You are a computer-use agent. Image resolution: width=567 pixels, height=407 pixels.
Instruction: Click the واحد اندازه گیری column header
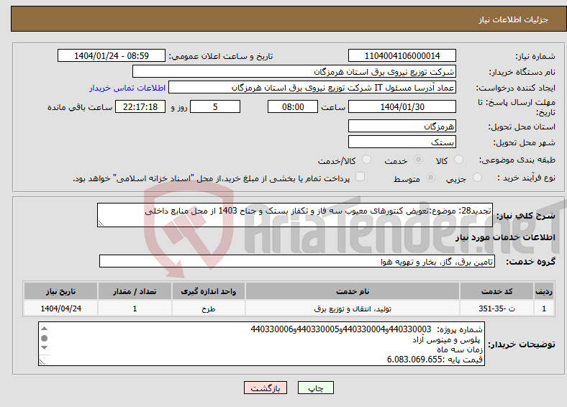[x=209, y=291]
